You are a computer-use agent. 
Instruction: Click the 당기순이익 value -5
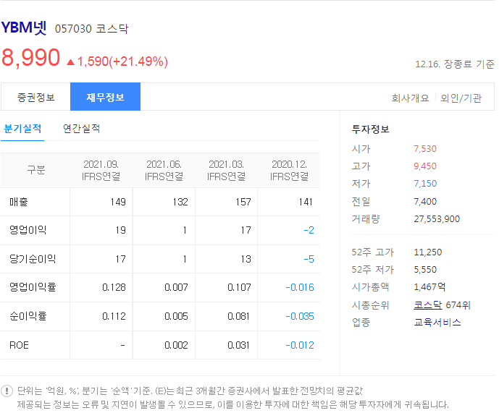tap(309, 259)
